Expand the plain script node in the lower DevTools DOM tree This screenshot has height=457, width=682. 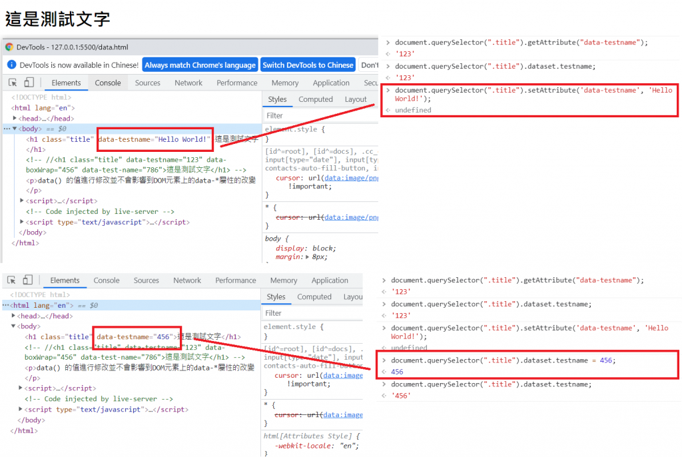click(21, 388)
